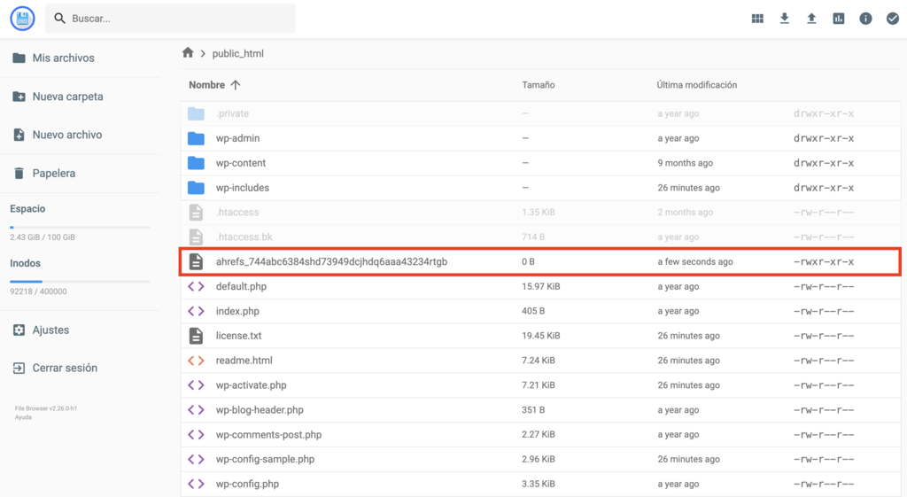Click the Ayuda help link
This screenshot has width=907, height=497.
click(24, 417)
